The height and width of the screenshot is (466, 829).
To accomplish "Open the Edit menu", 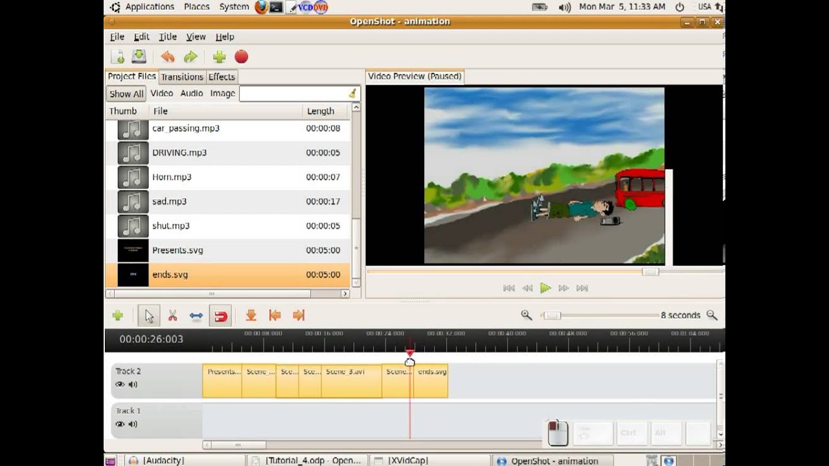I will tap(141, 37).
